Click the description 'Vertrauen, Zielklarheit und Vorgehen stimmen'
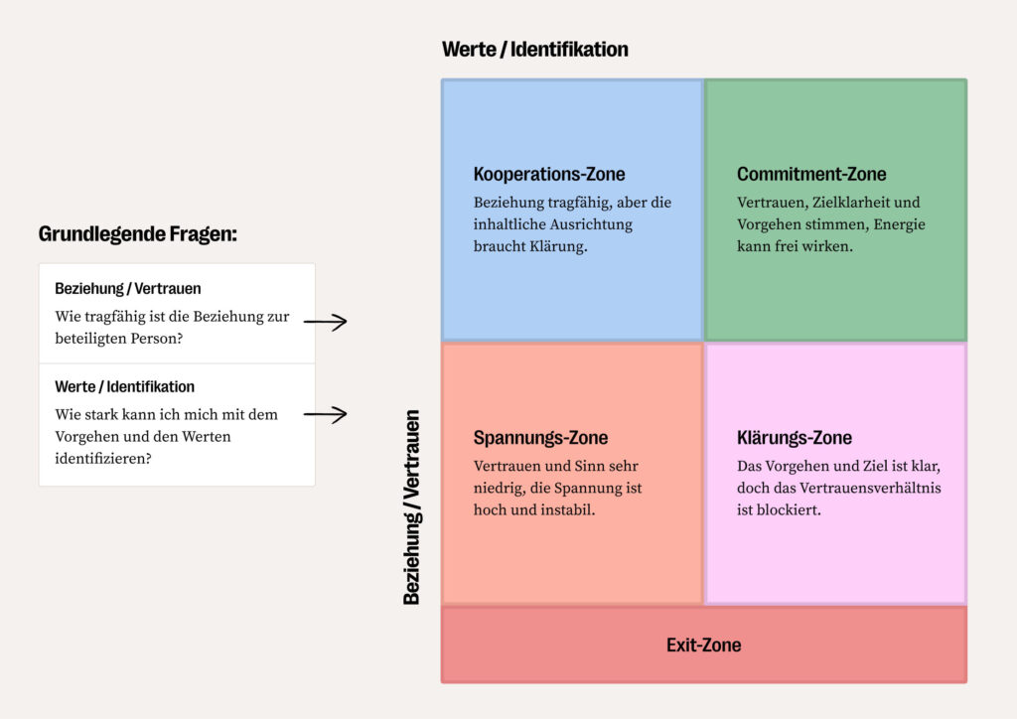 click(x=831, y=214)
